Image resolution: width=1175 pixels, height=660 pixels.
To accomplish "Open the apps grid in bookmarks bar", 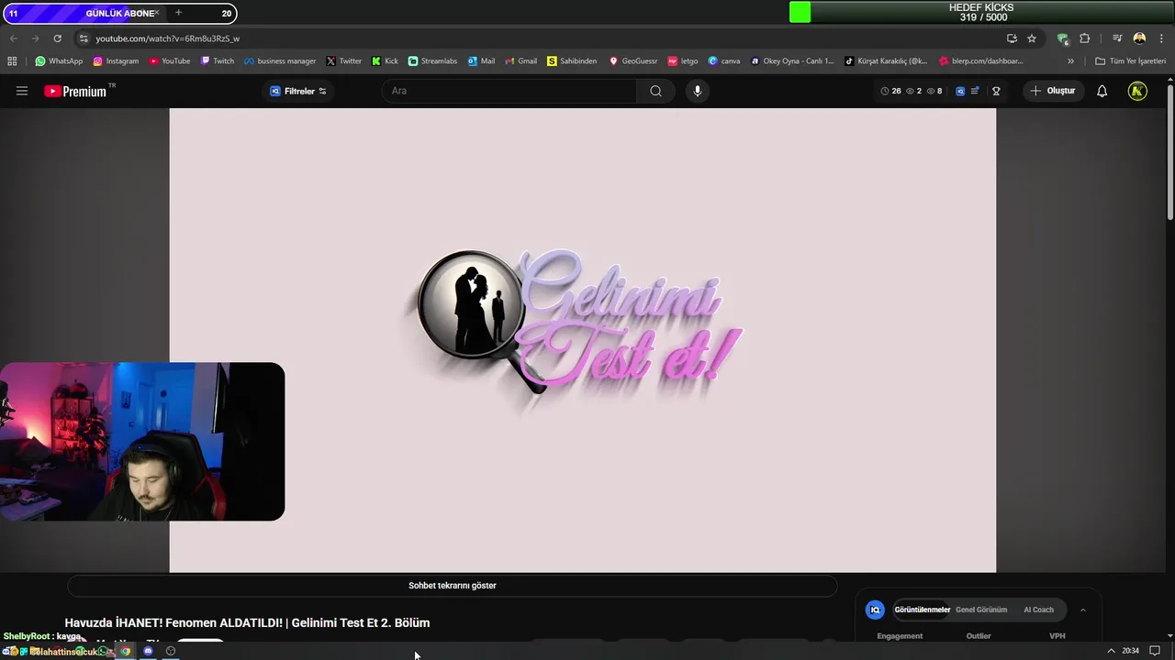I will [12, 61].
